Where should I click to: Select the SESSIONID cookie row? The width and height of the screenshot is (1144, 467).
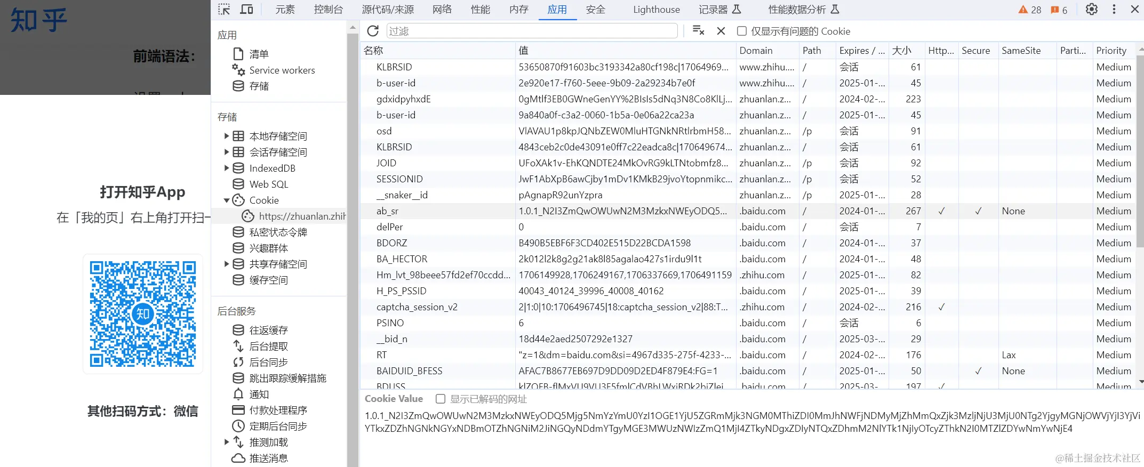click(749, 179)
